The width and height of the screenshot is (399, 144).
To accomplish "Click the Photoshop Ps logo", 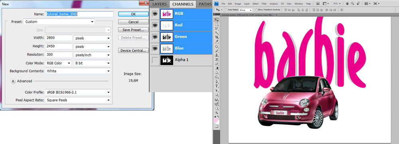I will (217, 4).
